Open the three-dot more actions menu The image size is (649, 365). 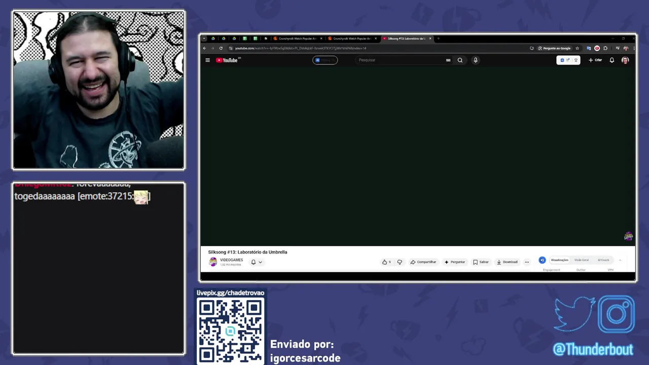tap(527, 262)
